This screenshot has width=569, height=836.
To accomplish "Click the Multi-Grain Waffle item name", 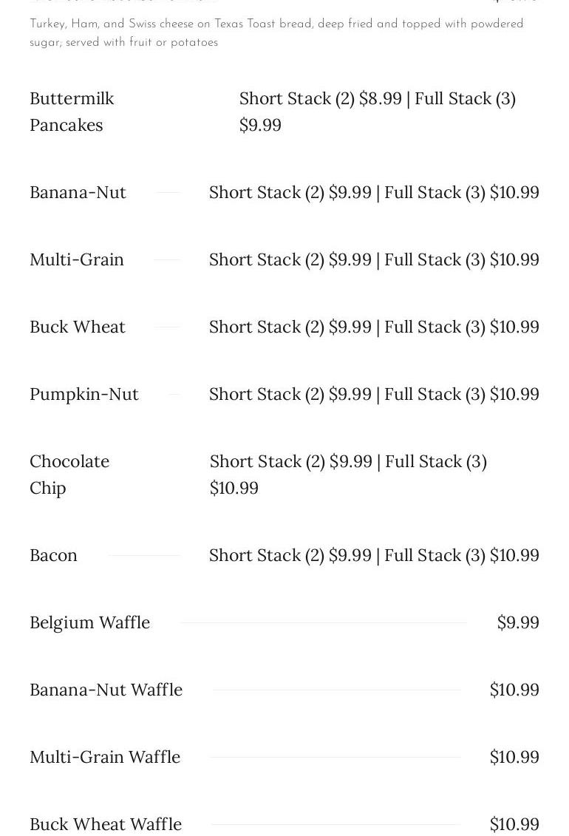I will 105,757.
